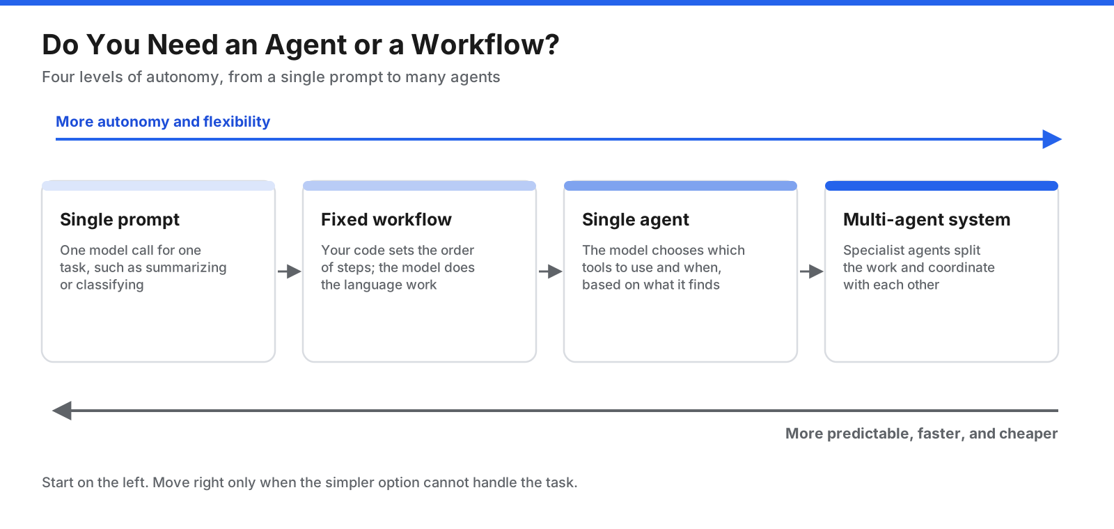This screenshot has width=1114, height=529.
Task: Click the arrow between Fixed workflow and Single agent
Action: click(x=550, y=271)
